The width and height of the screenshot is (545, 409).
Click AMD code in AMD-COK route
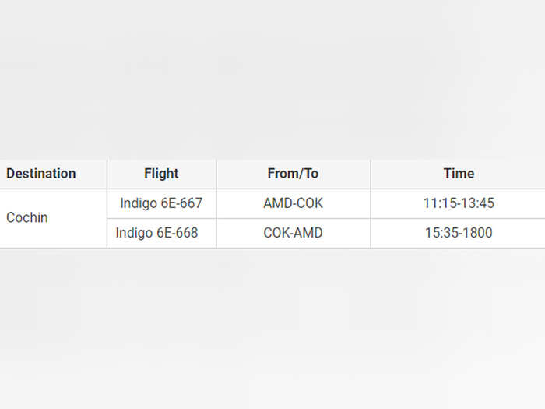pyautogui.click(x=276, y=203)
